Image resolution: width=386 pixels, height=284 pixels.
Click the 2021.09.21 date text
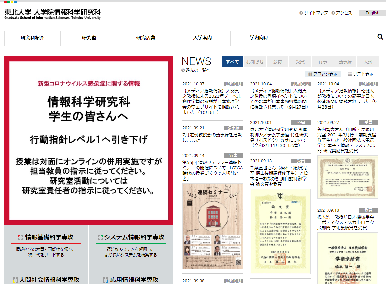point(193,128)
